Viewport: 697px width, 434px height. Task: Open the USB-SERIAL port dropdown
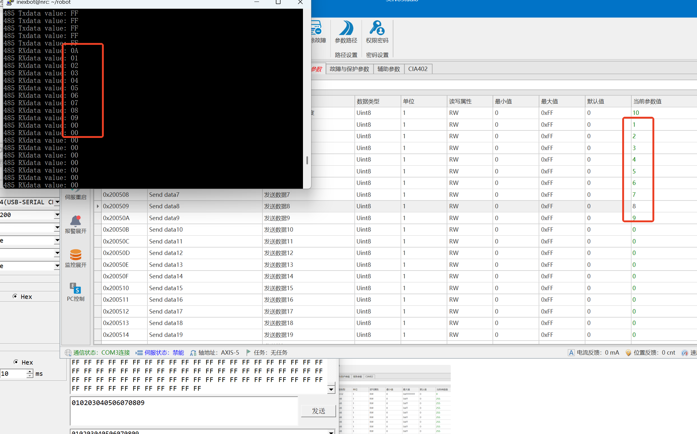click(57, 202)
